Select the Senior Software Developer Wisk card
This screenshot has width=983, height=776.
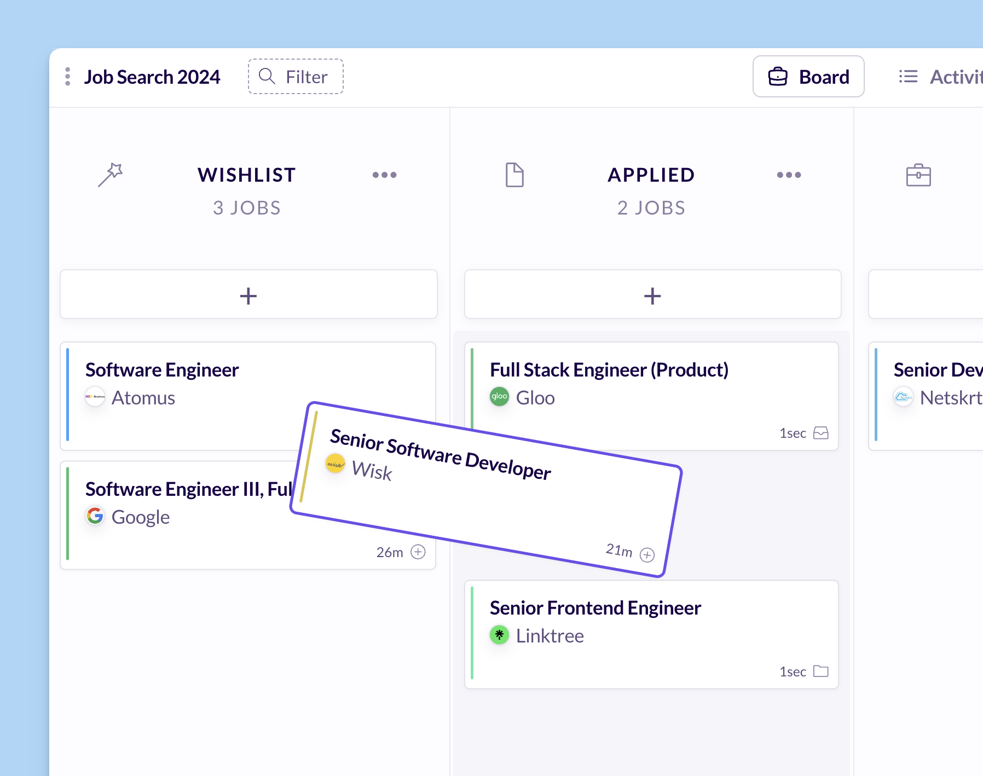coord(487,490)
